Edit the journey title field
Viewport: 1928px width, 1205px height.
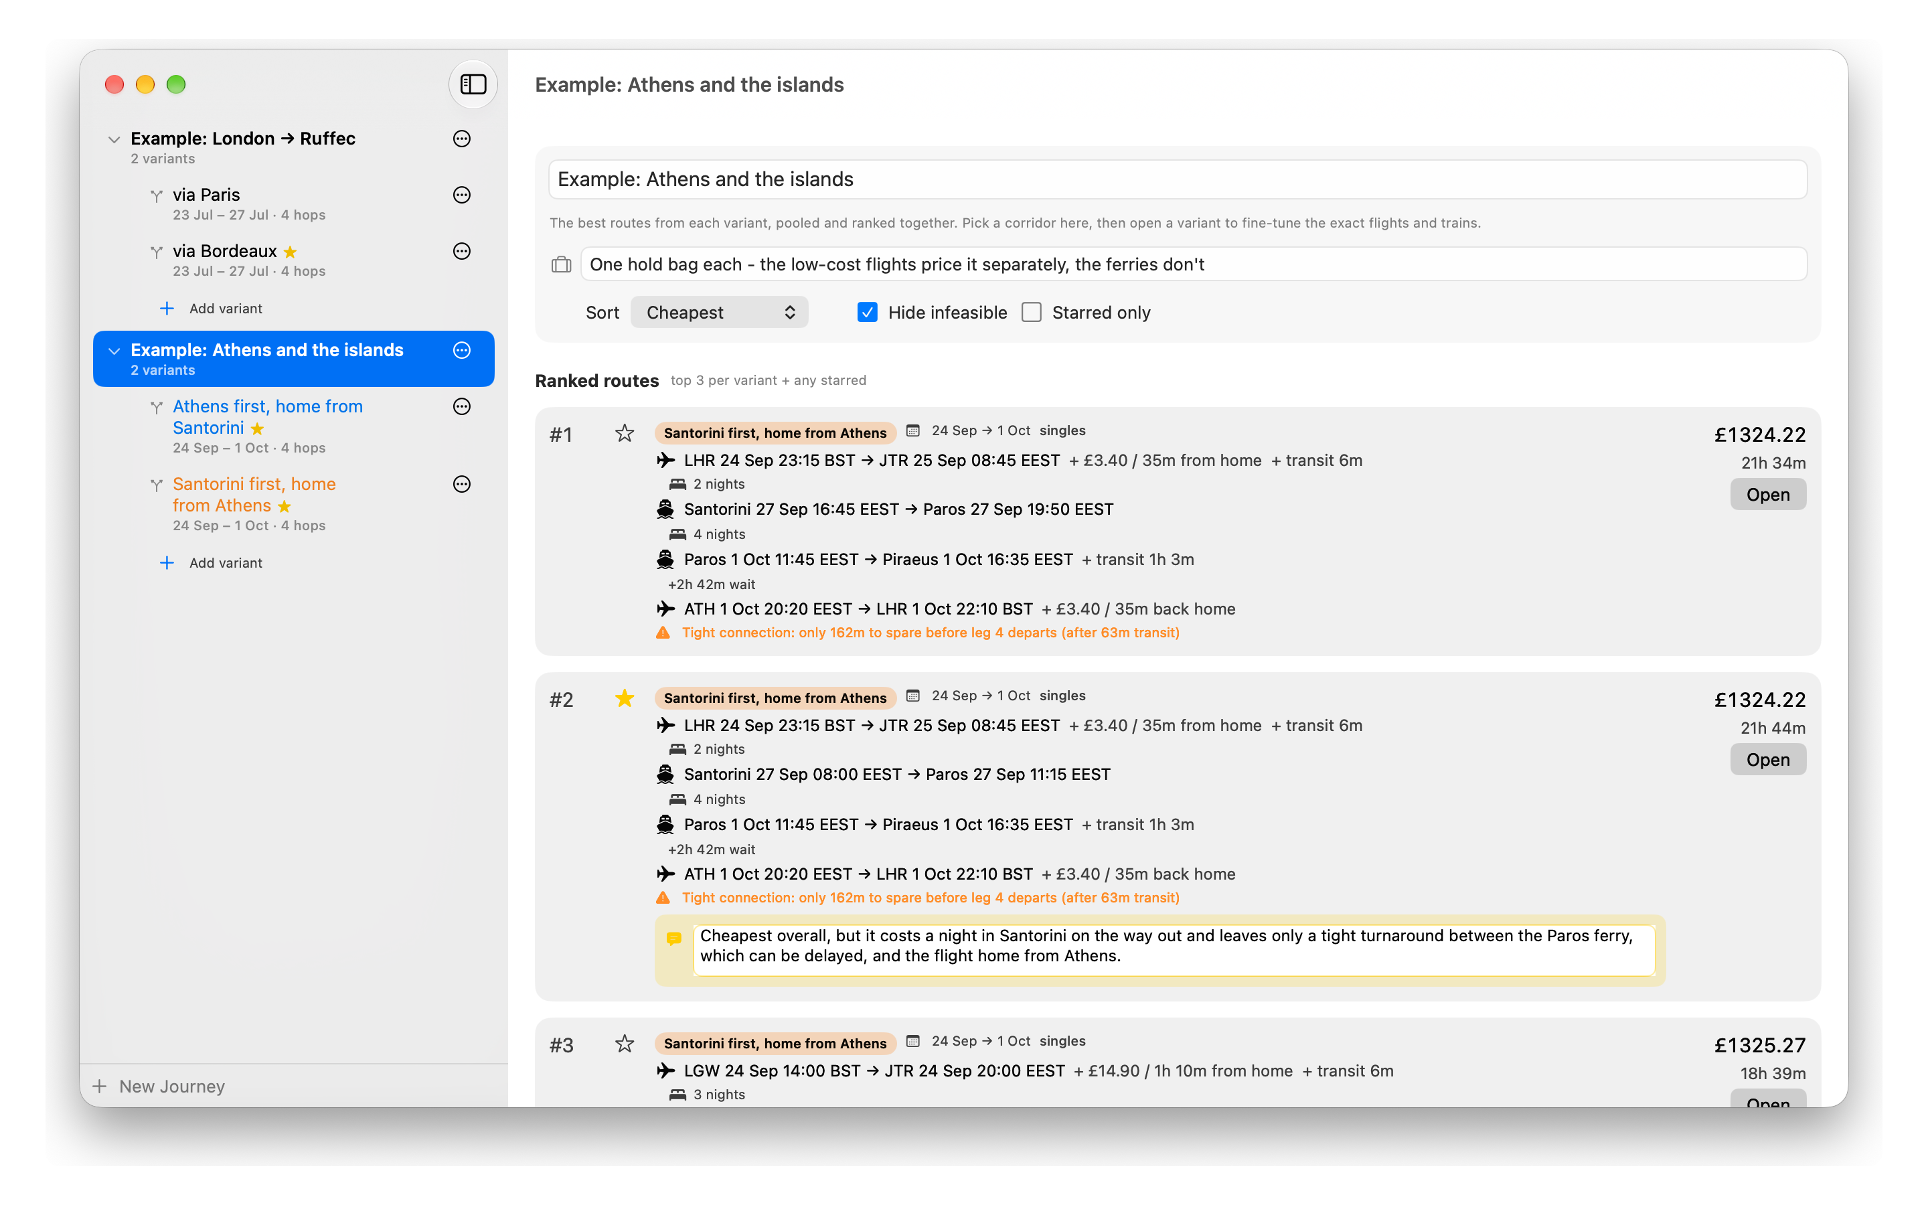(1177, 179)
